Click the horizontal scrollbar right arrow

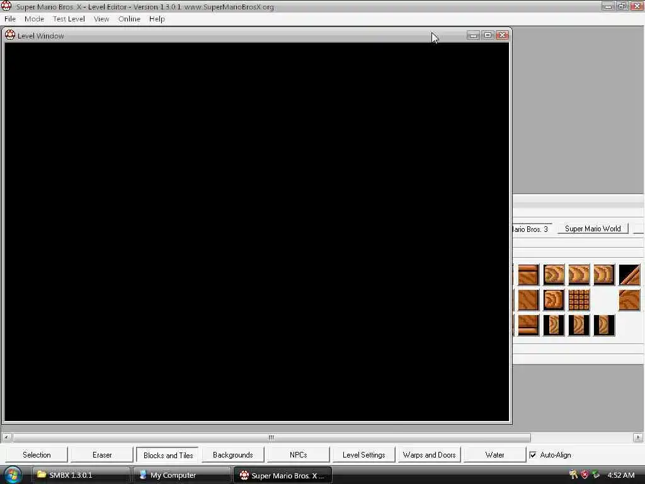coord(638,437)
